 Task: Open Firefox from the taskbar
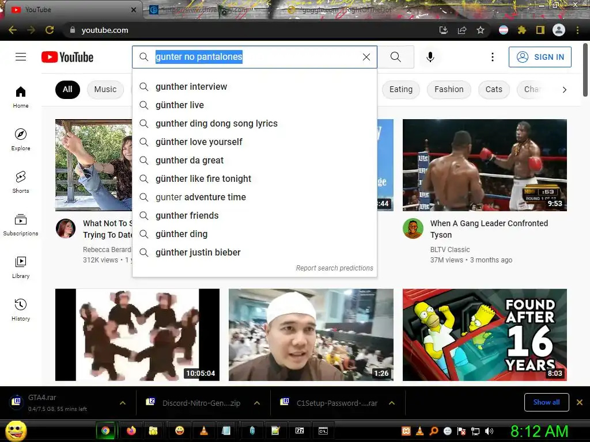click(131, 430)
